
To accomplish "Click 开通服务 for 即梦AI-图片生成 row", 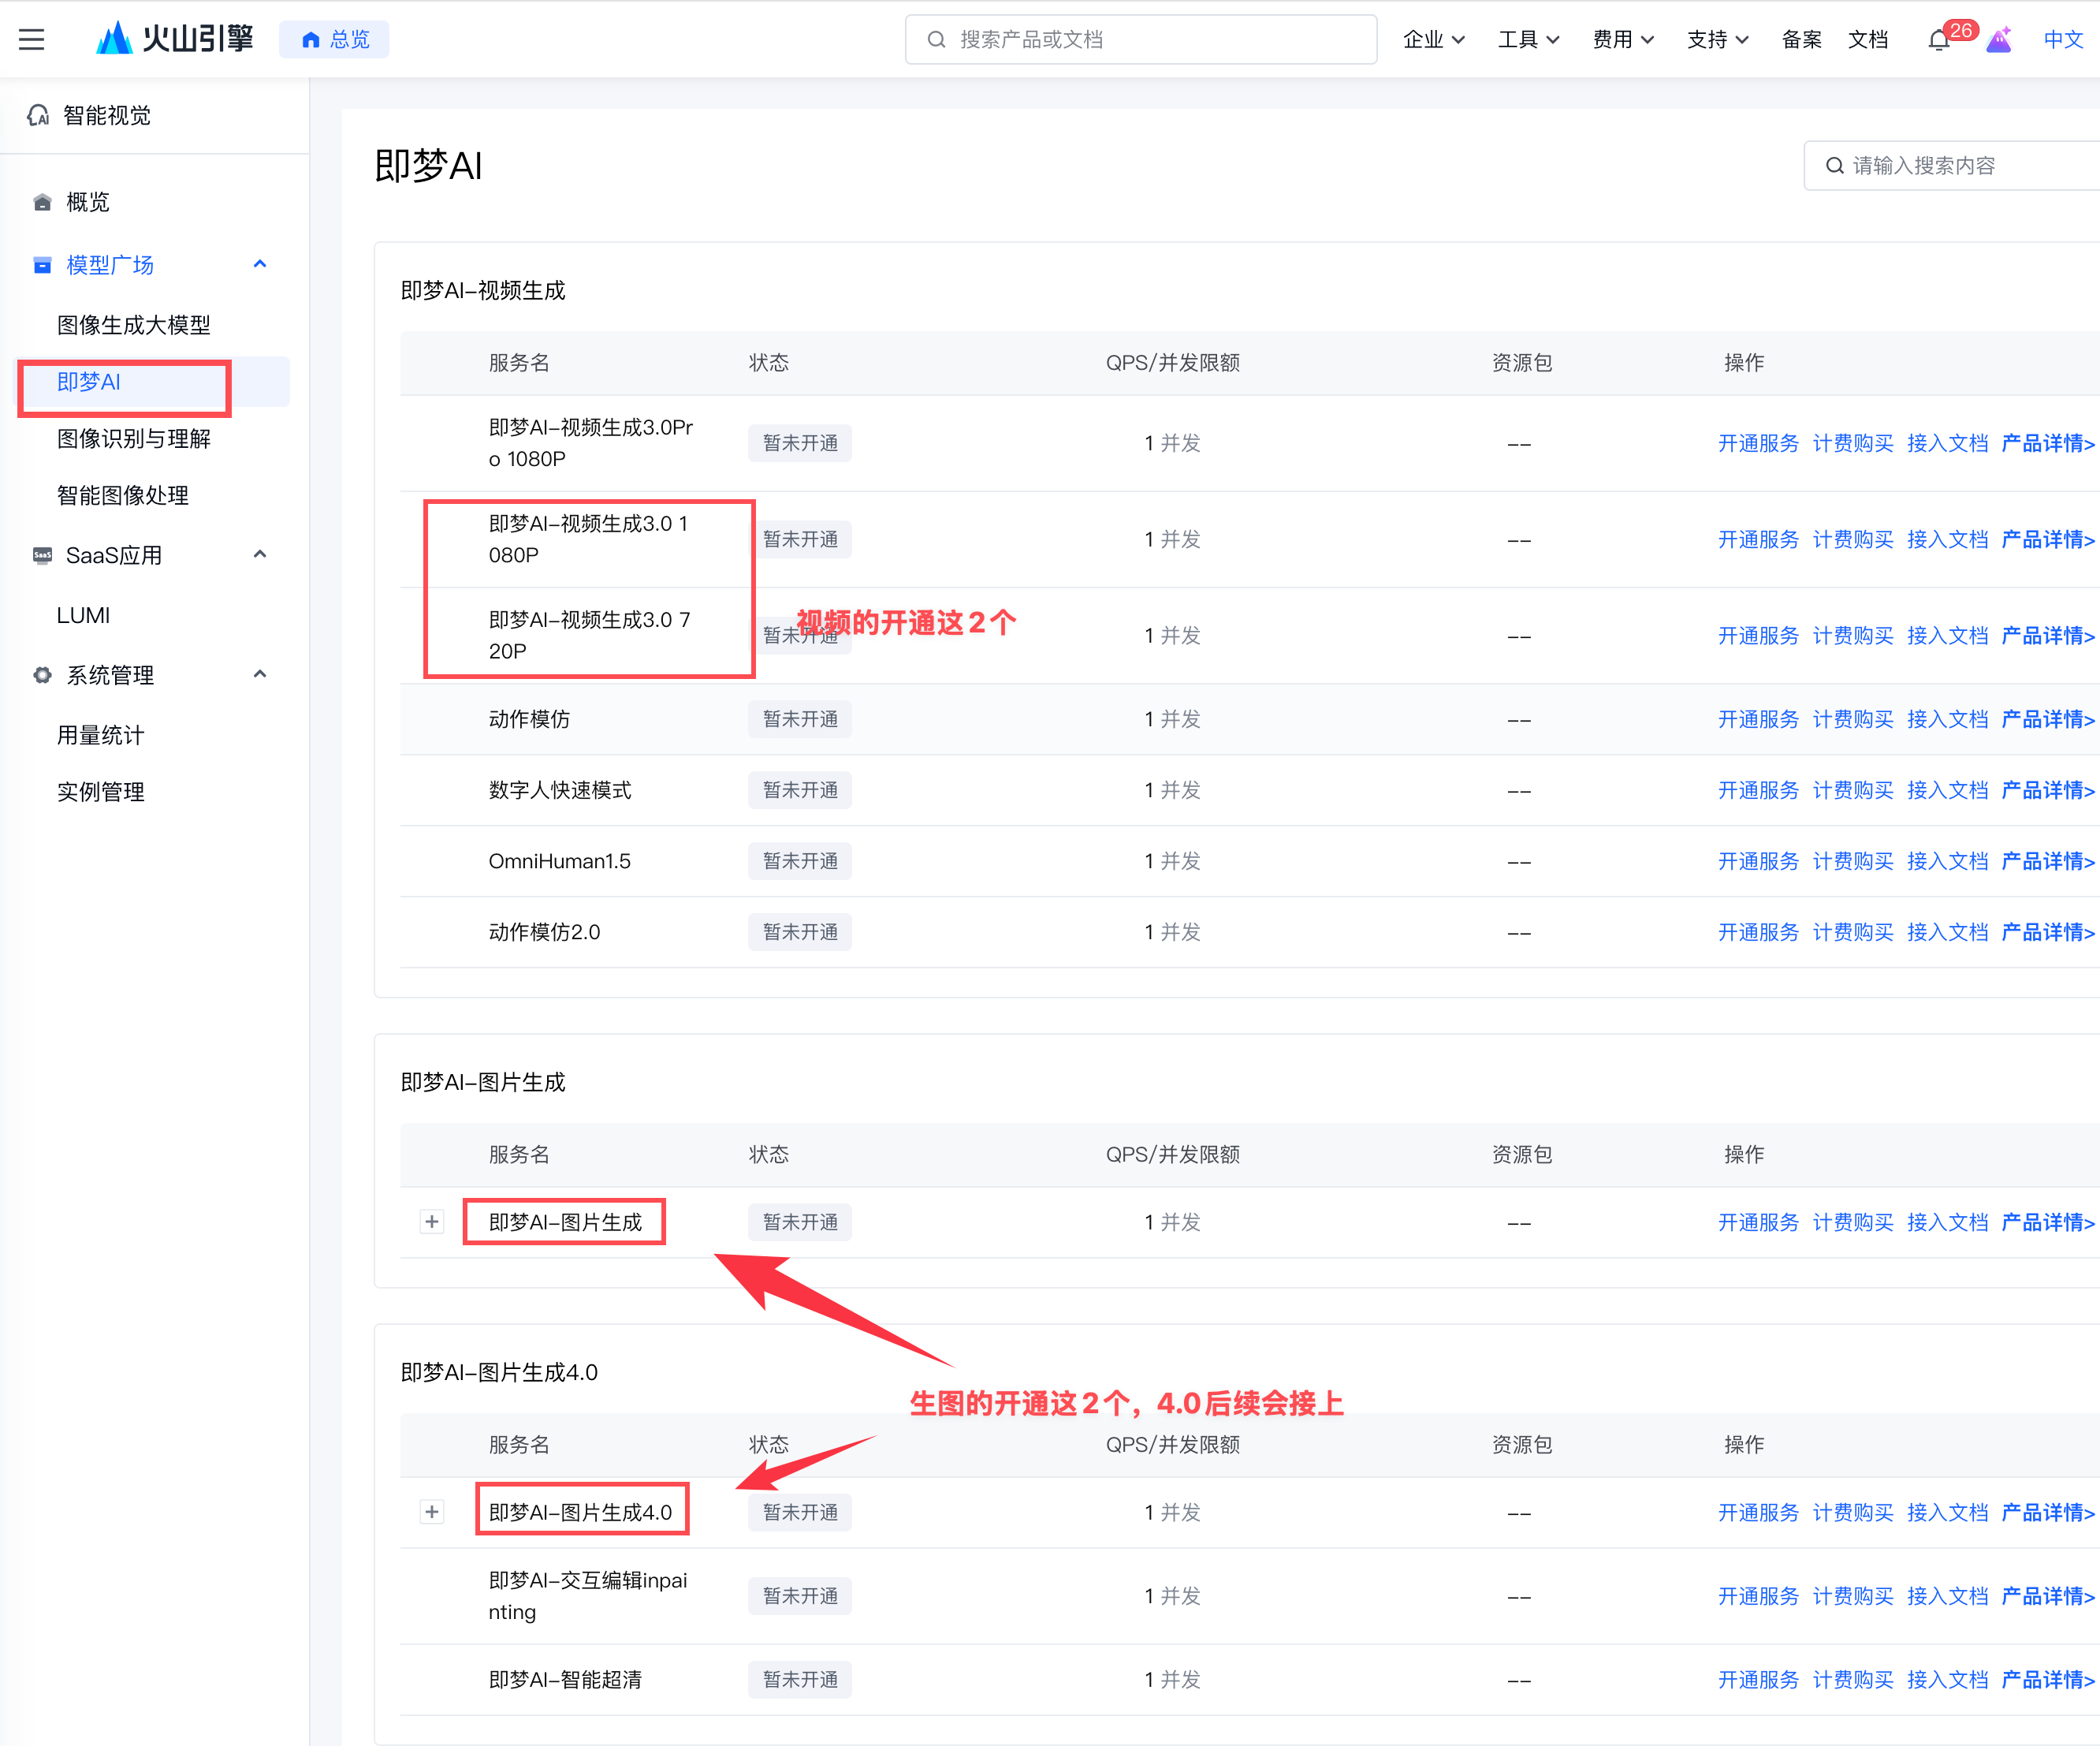I will point(1758,1222).
